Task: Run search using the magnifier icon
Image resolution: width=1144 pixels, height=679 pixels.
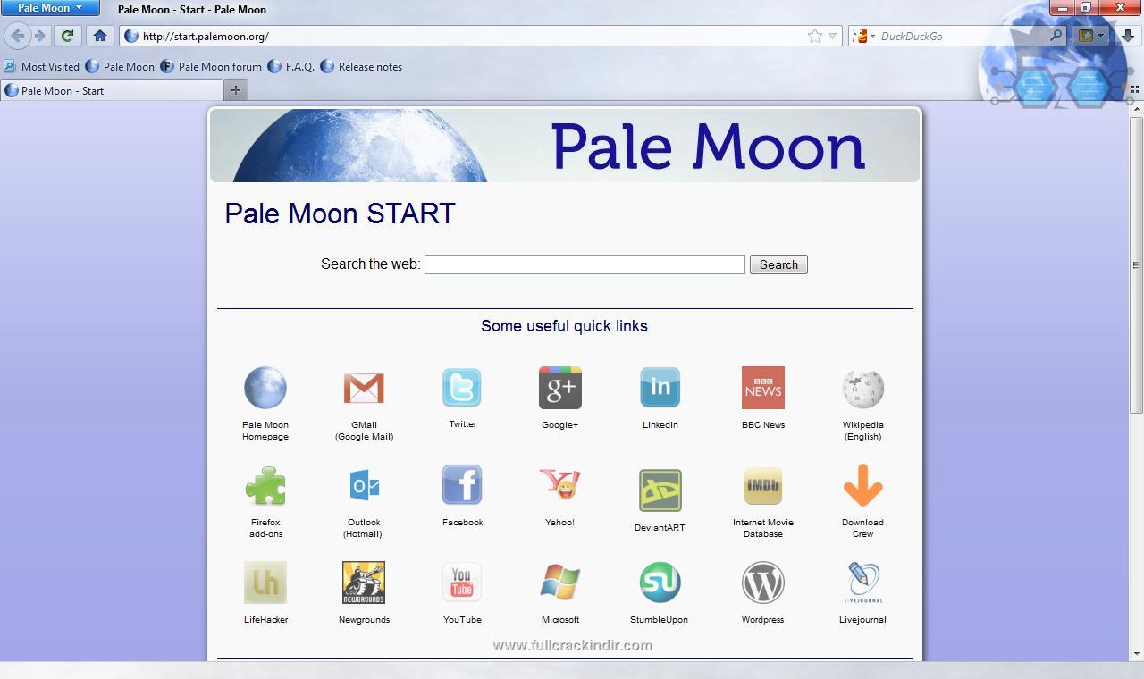Action: pos(1056,36)
